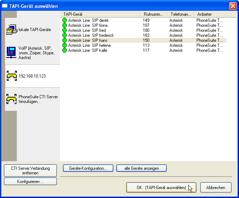
Task: Click green status dot of SIP derek
Action: (65, 20)
